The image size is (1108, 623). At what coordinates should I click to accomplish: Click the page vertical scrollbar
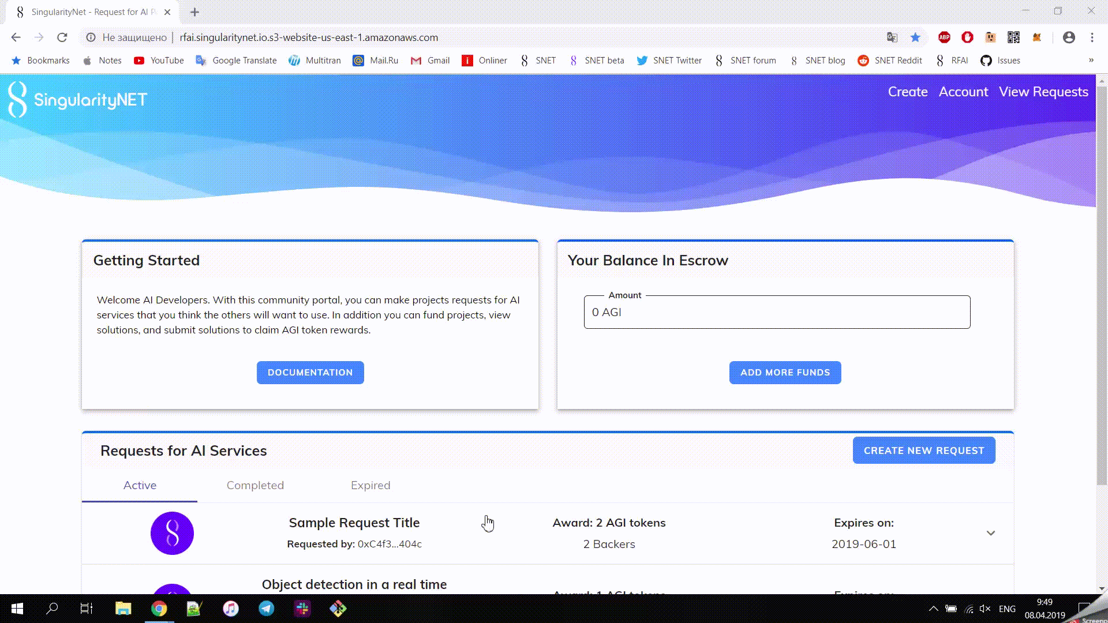1101,282
